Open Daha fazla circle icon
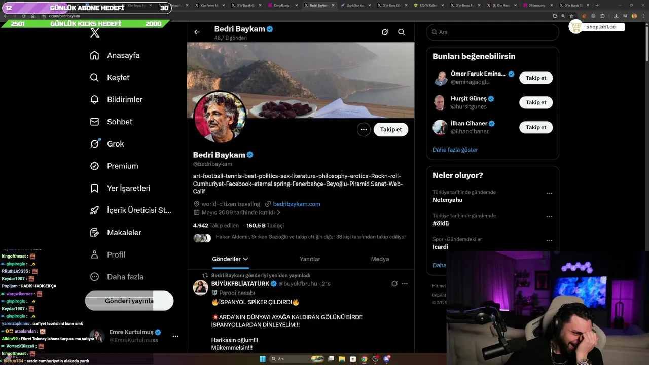This screenshot has height=365, width=649. tap(94, 277)
